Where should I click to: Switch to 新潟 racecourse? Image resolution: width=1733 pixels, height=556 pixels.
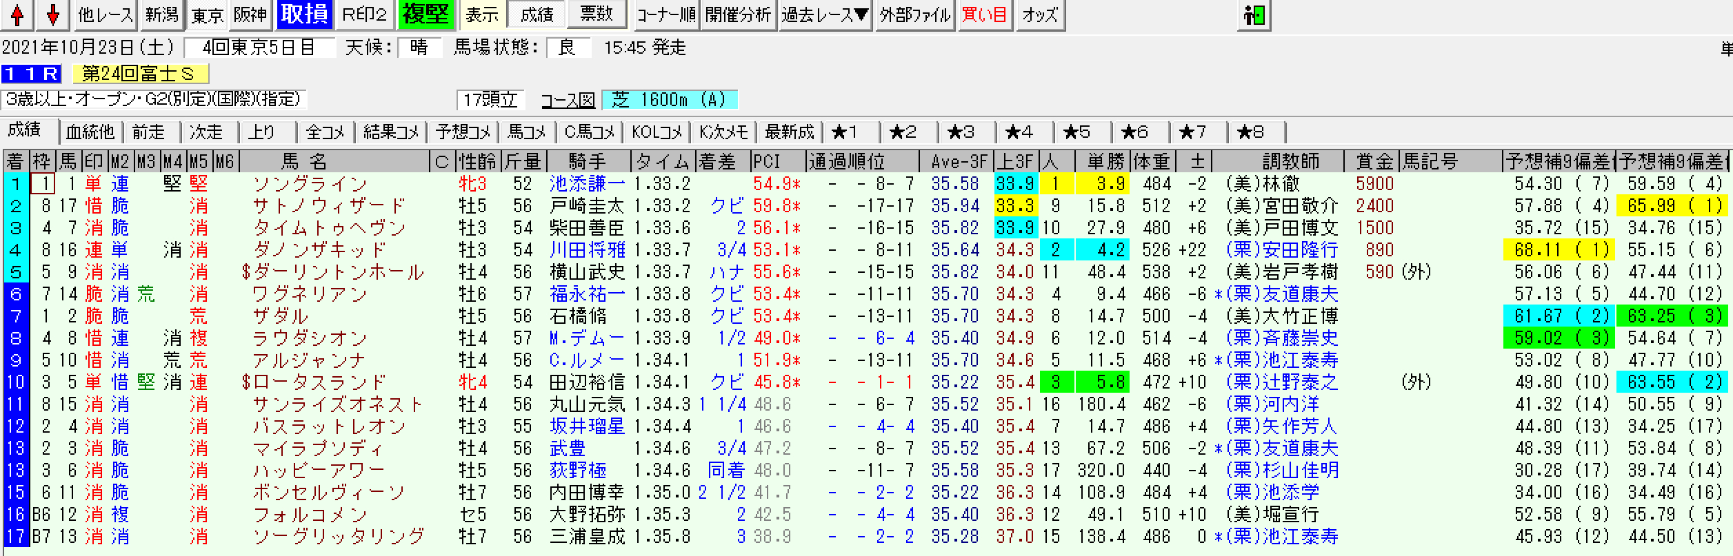point(162,14)
